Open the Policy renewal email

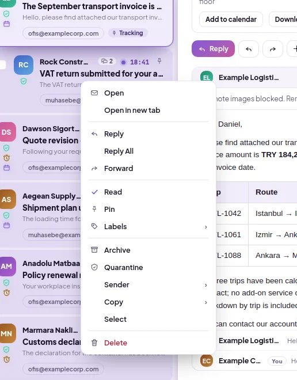(x=51, y=275)
